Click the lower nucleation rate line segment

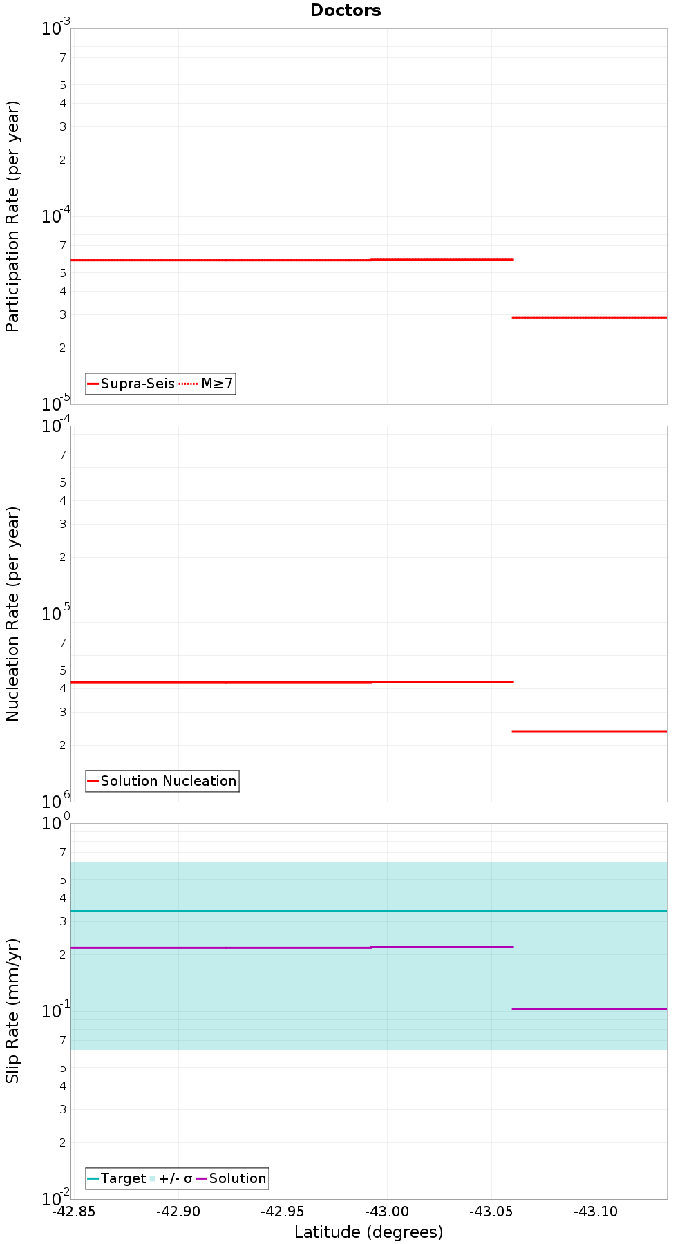pyautogui.click(x=589, y=731)
